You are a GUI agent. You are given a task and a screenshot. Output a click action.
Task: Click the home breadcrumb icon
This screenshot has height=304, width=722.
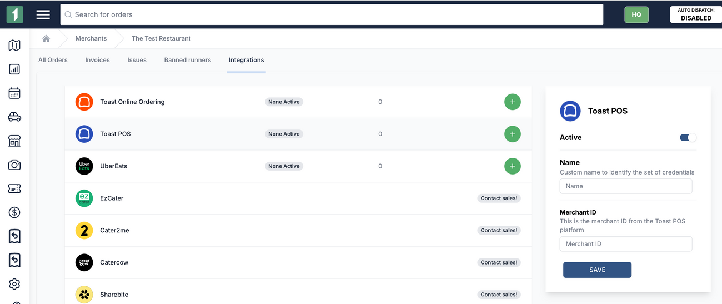point(46,38)
